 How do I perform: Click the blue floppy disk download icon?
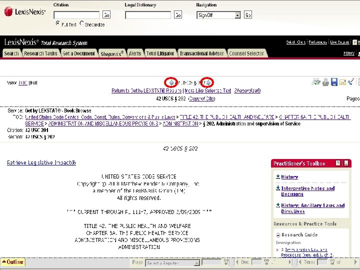click(334, 82)
